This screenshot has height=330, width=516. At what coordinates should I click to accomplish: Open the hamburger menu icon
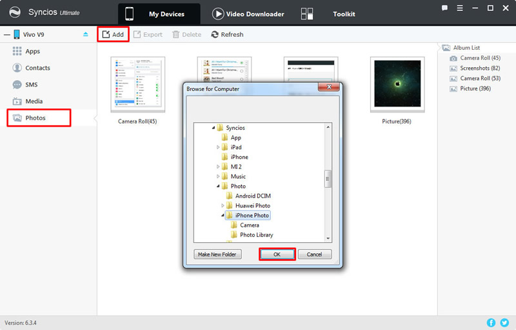coord(460,8)
